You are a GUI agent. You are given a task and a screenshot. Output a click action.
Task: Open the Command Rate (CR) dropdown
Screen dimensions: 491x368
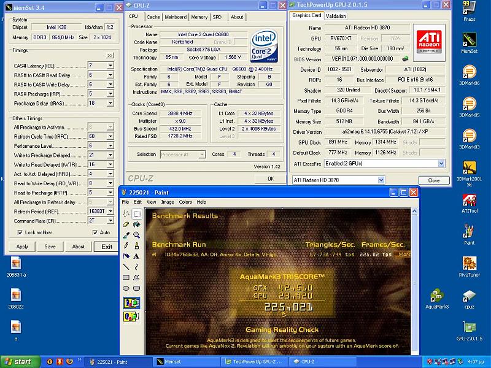[x=110, y=221]
